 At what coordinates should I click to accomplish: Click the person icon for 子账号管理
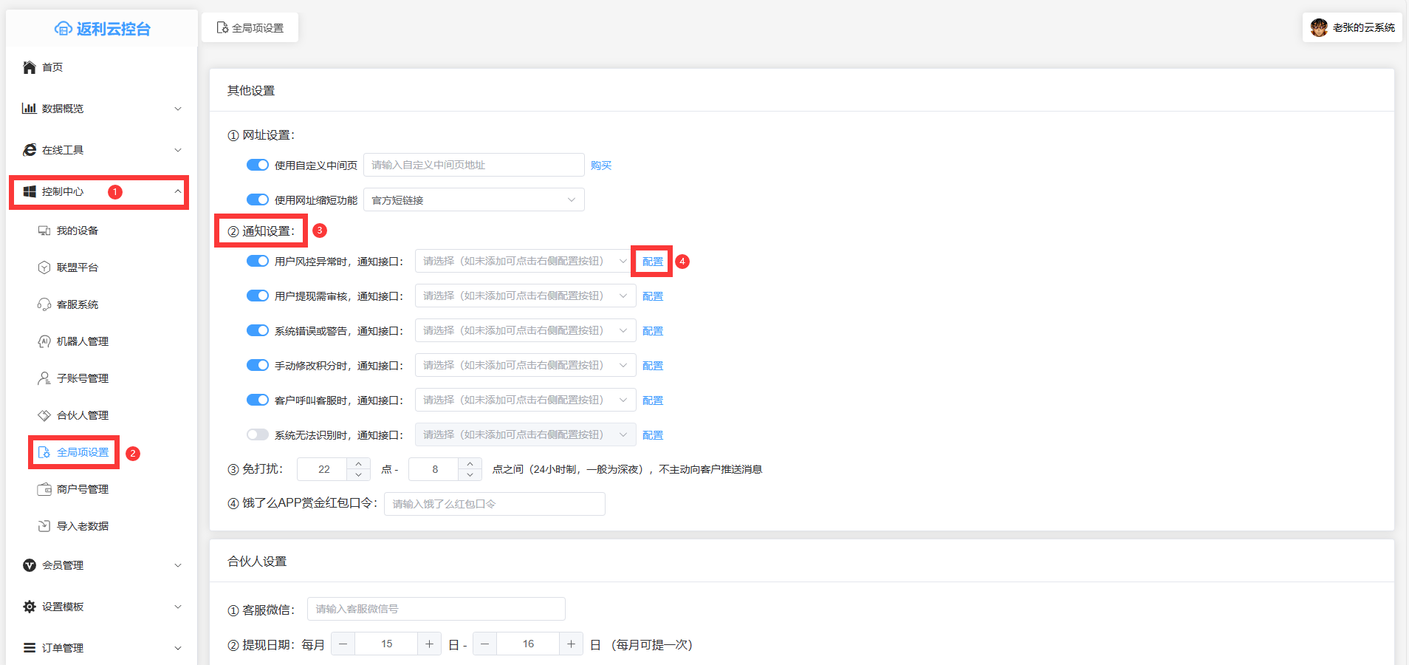tap(44, 378)
